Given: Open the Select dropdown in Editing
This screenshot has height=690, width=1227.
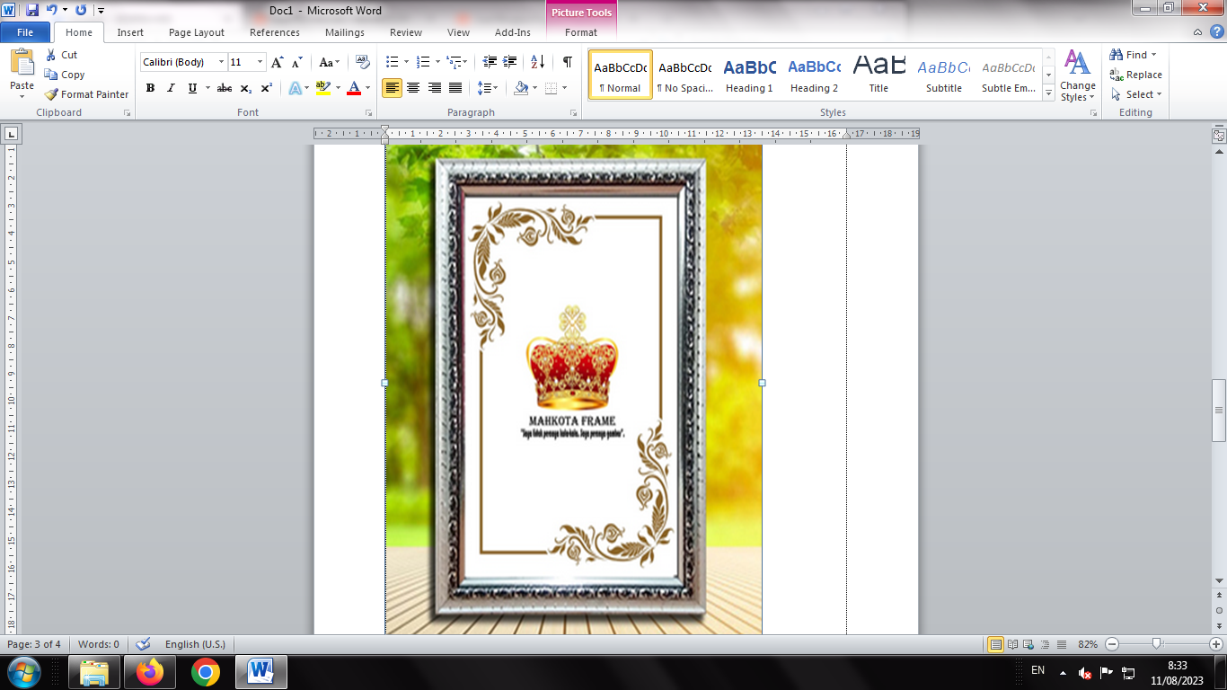Looking at the screenshot, I should coord(1136,94).
